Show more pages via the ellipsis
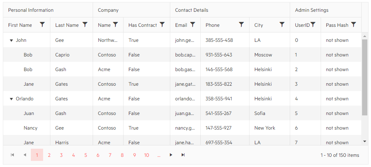The height and width of the screenshot is (167, 371). coord(159,155)
